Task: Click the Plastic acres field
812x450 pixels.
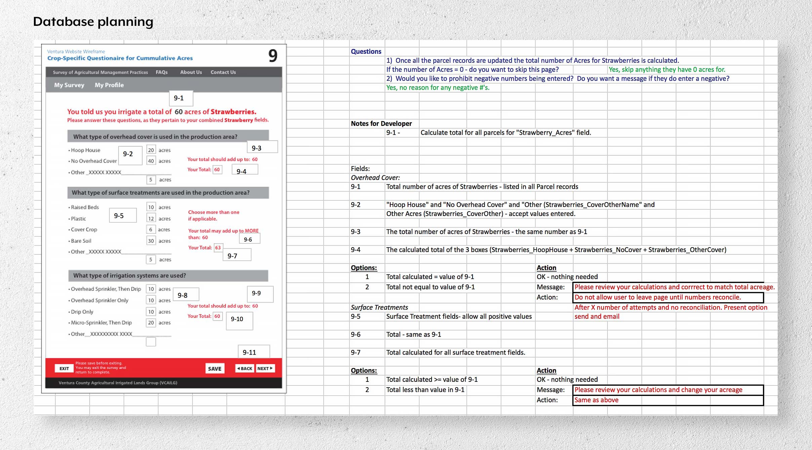Action: 151,218
